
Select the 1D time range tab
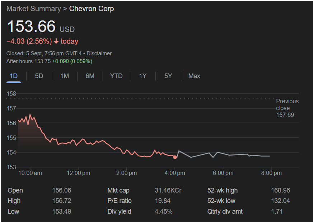click(14, 76)
